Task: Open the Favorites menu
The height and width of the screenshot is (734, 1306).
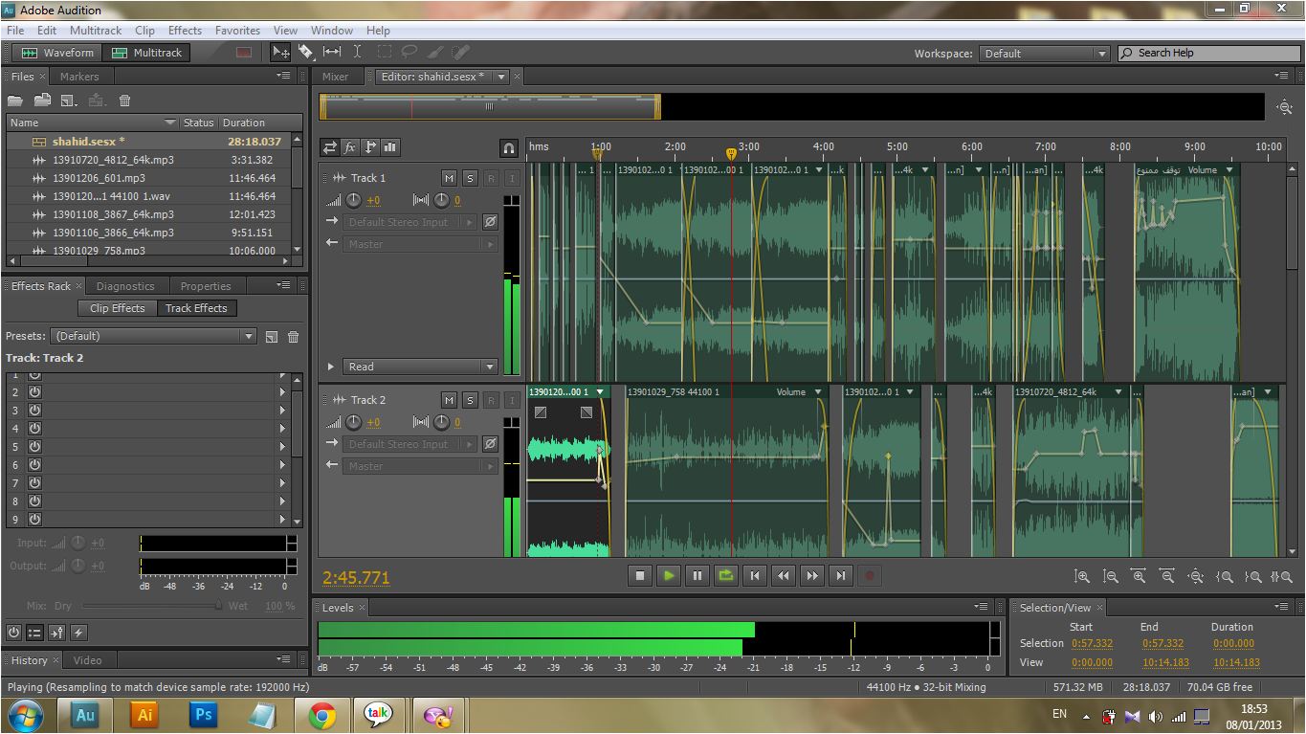Action: [x=237, y=31]
